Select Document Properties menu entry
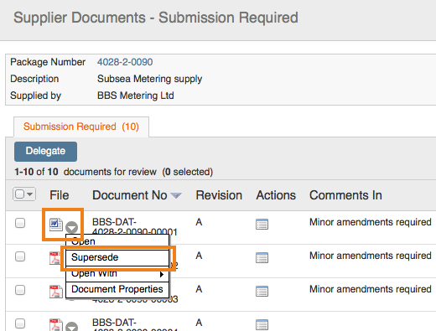 117,289
